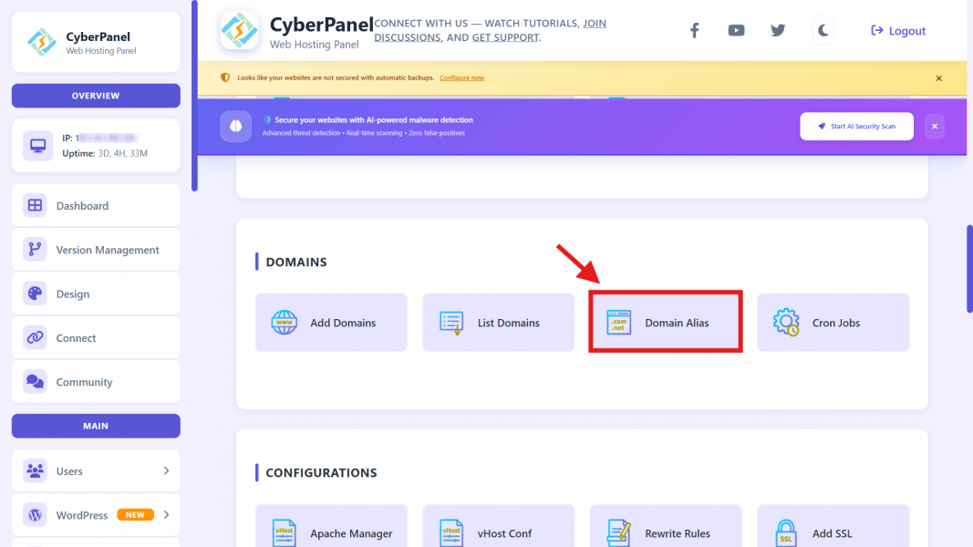Follow the GET SUPPORT link
The width and height of the screenshot is (973, 547).
point(505,37)
